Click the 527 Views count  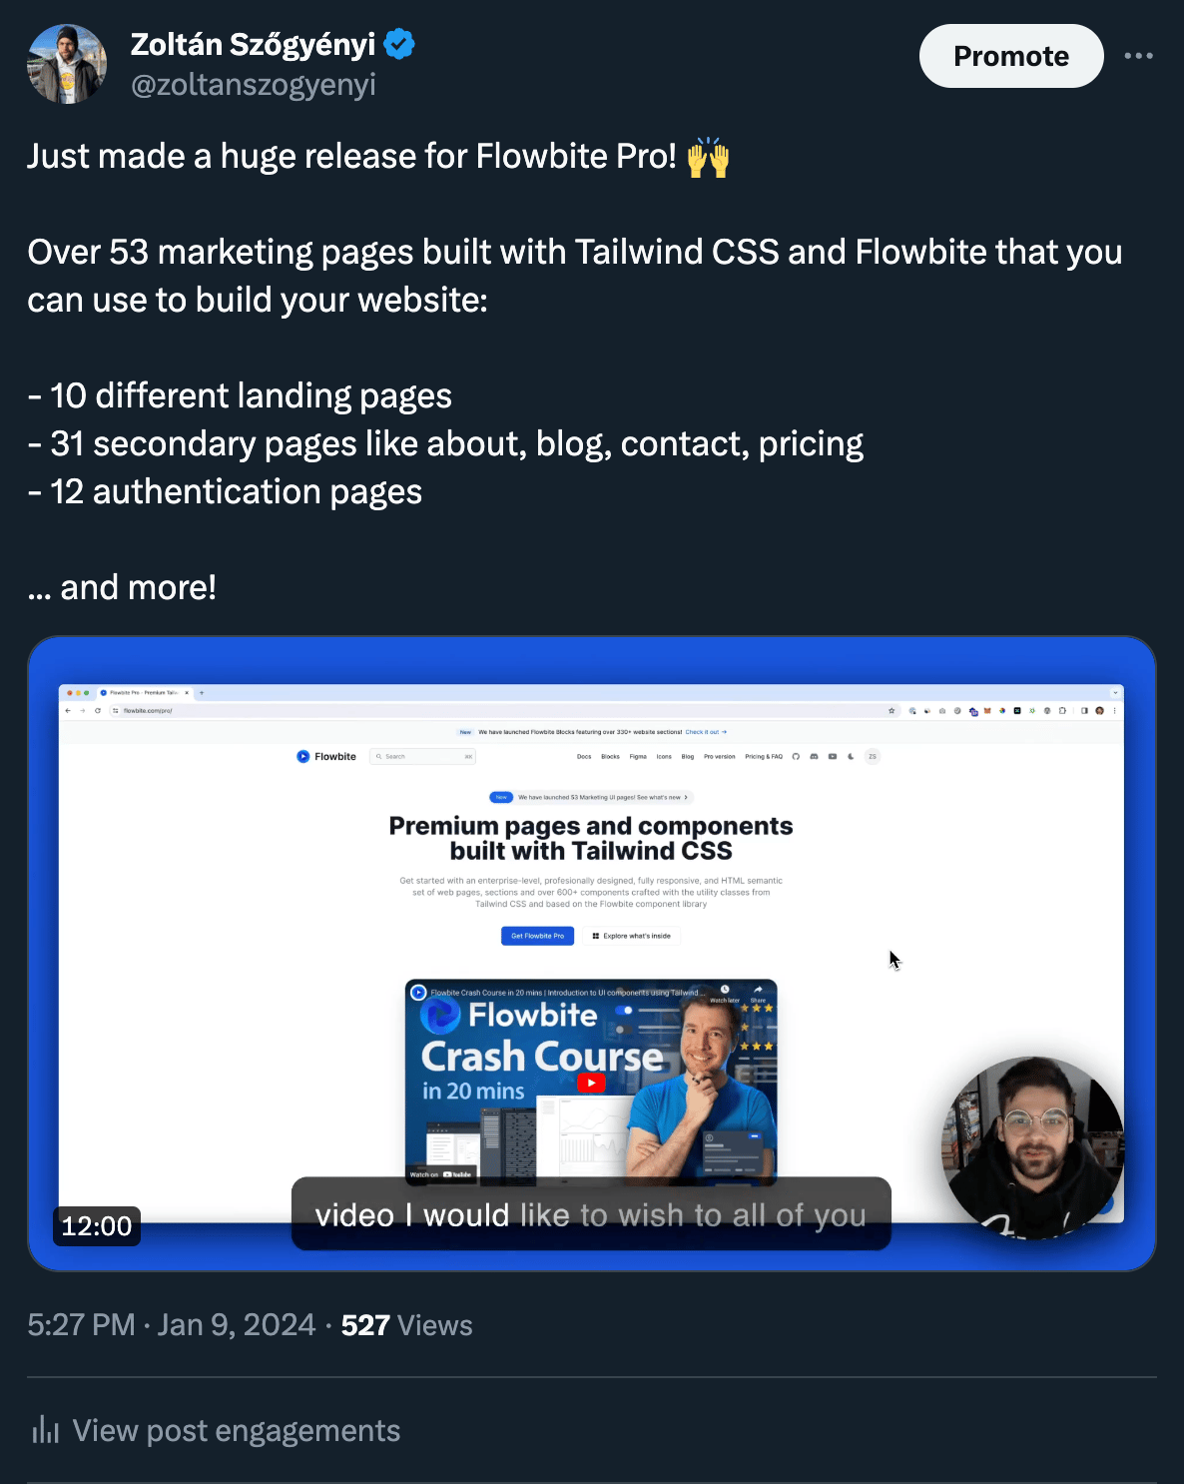pos(406,1325)
